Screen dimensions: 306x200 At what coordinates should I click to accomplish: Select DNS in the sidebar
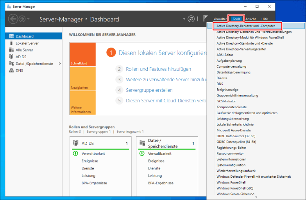(19, 71)
